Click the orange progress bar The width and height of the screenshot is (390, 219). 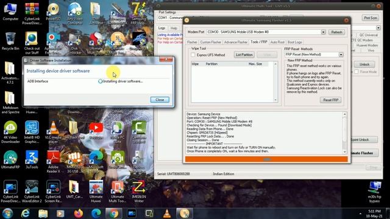(x=266, y=159)
